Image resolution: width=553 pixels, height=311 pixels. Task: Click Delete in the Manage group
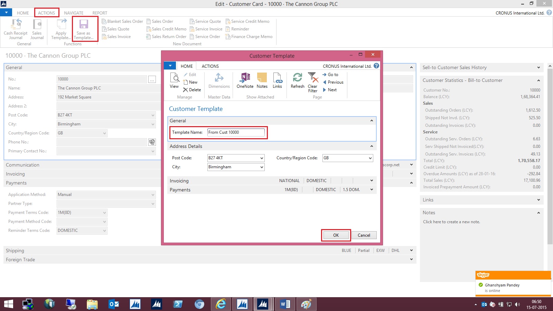192,90
